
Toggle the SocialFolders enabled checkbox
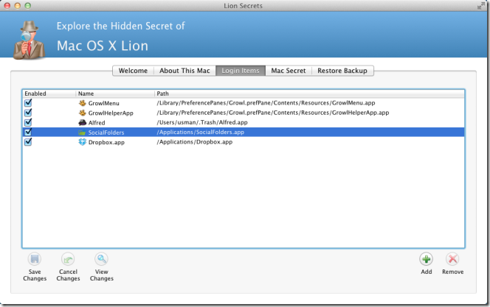pos(28,132)
